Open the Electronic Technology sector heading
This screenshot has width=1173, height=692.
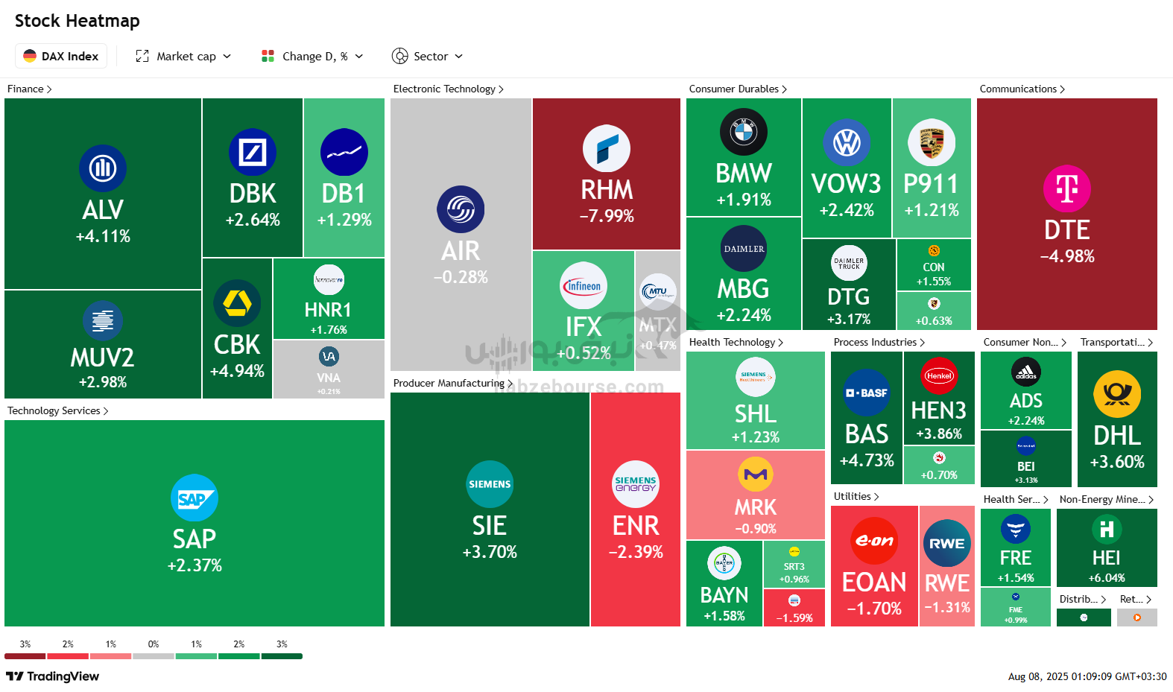(449, 89)
